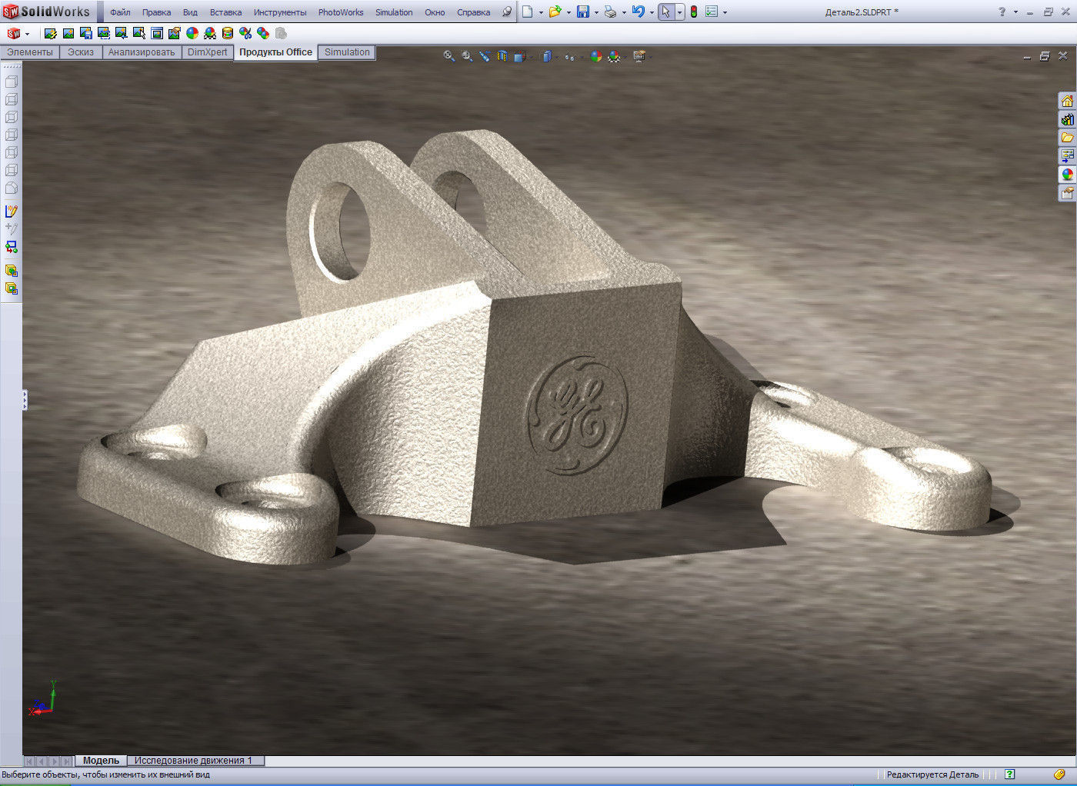This screenshot has height=786, width=1077.
Task: Open the Custom Properties task pane
Action: click(1068, 193)
